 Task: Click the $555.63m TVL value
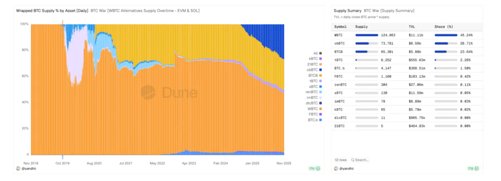pos(417,60)
